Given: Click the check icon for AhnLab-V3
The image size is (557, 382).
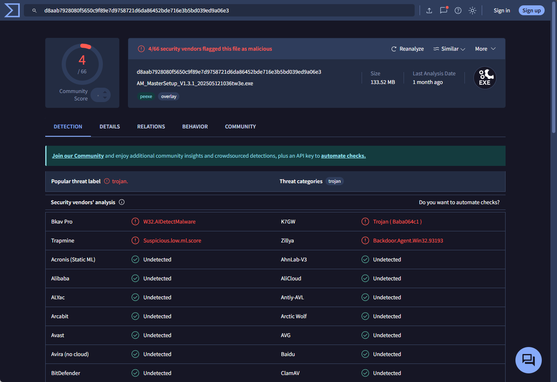Looking at the screenshot, I should coord(365,259).
